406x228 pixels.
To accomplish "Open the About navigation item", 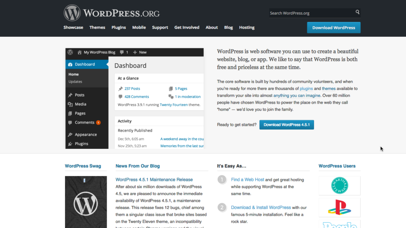I will [x=212, y=27].
